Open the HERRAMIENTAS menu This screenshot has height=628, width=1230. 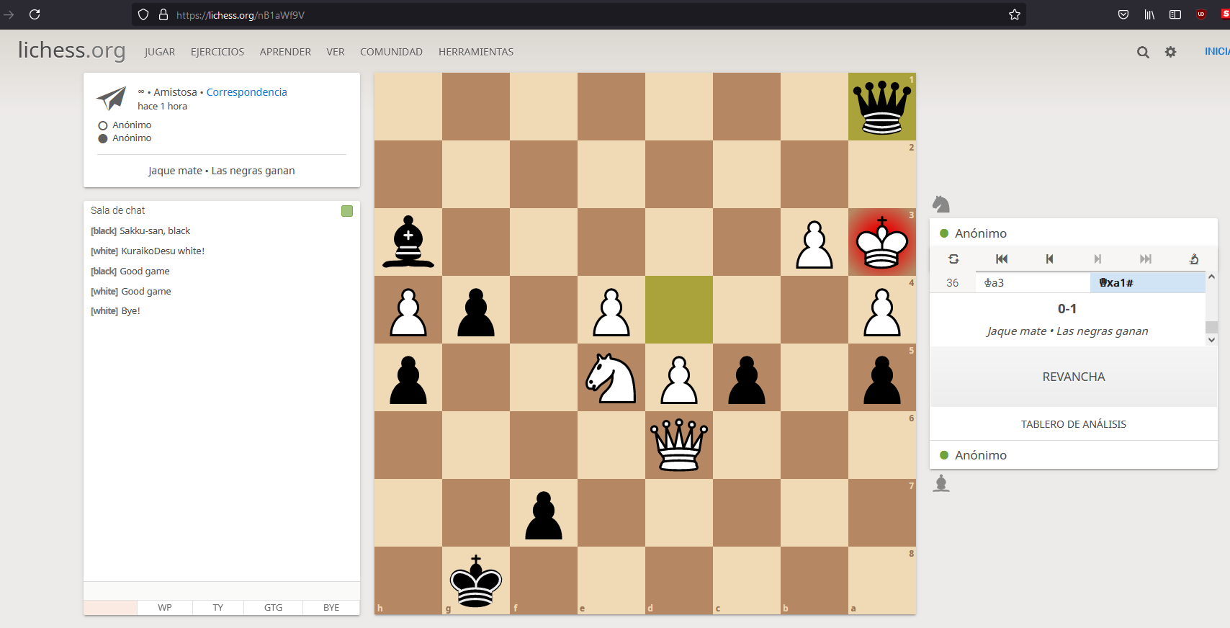click(475, 52)
